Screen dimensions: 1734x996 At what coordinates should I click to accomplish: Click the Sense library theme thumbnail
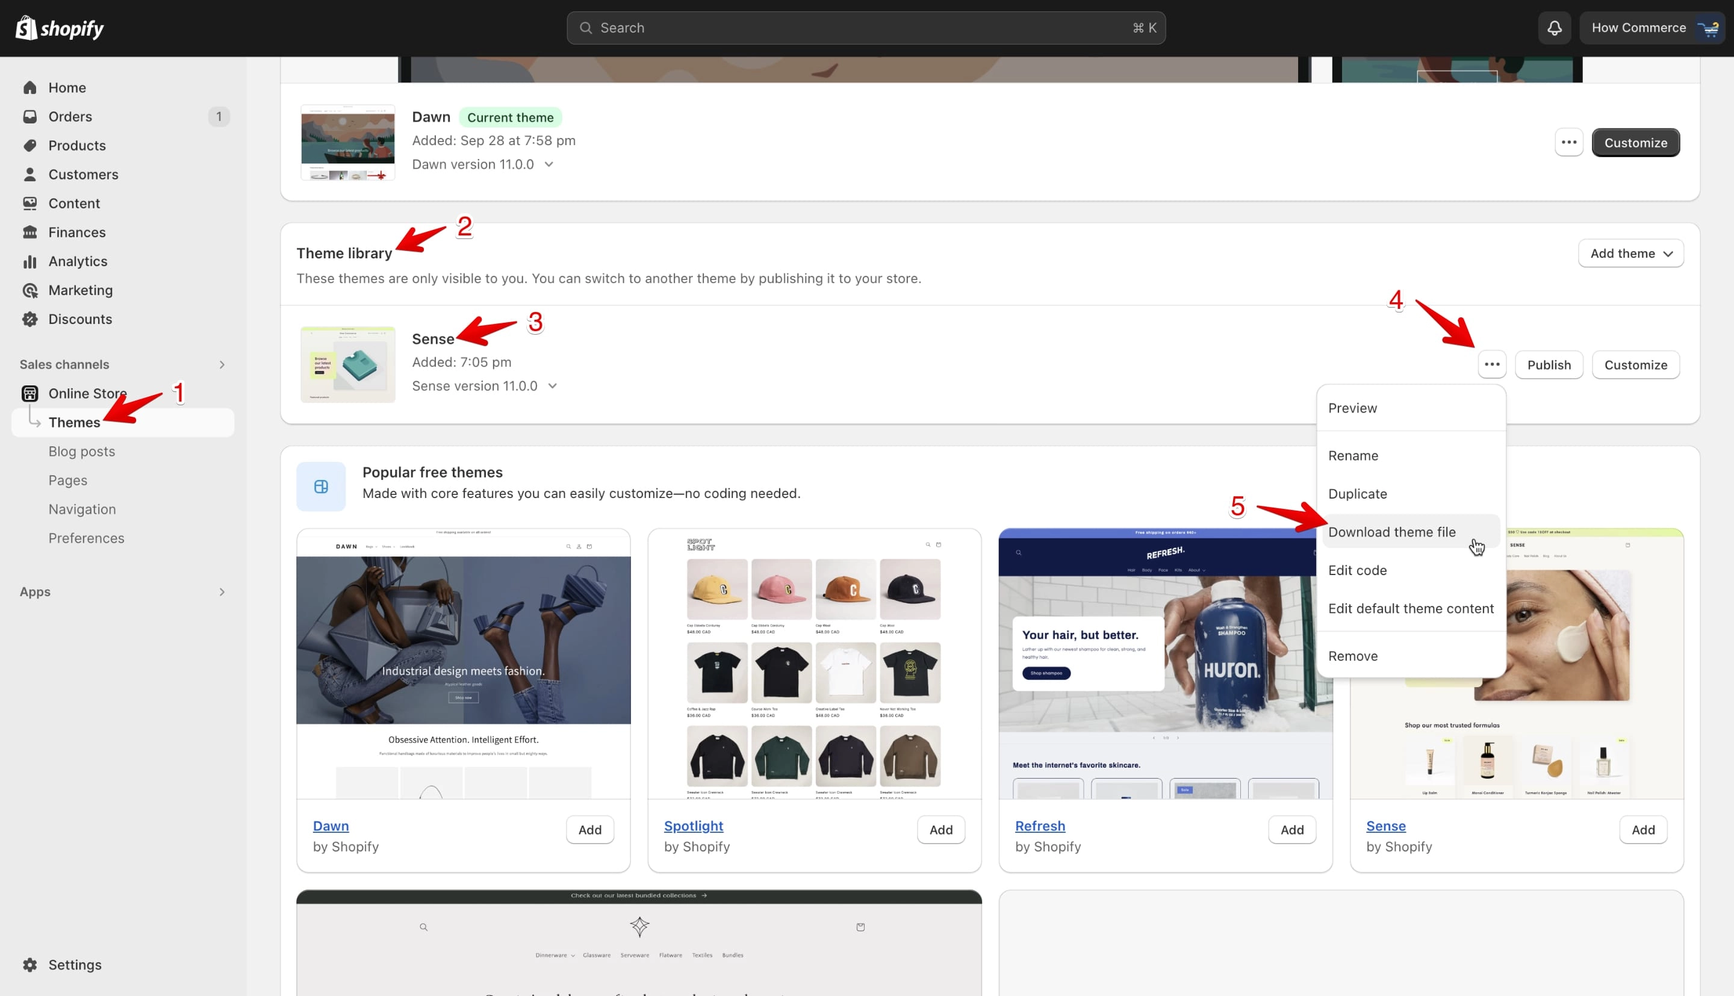coord(347,364)
